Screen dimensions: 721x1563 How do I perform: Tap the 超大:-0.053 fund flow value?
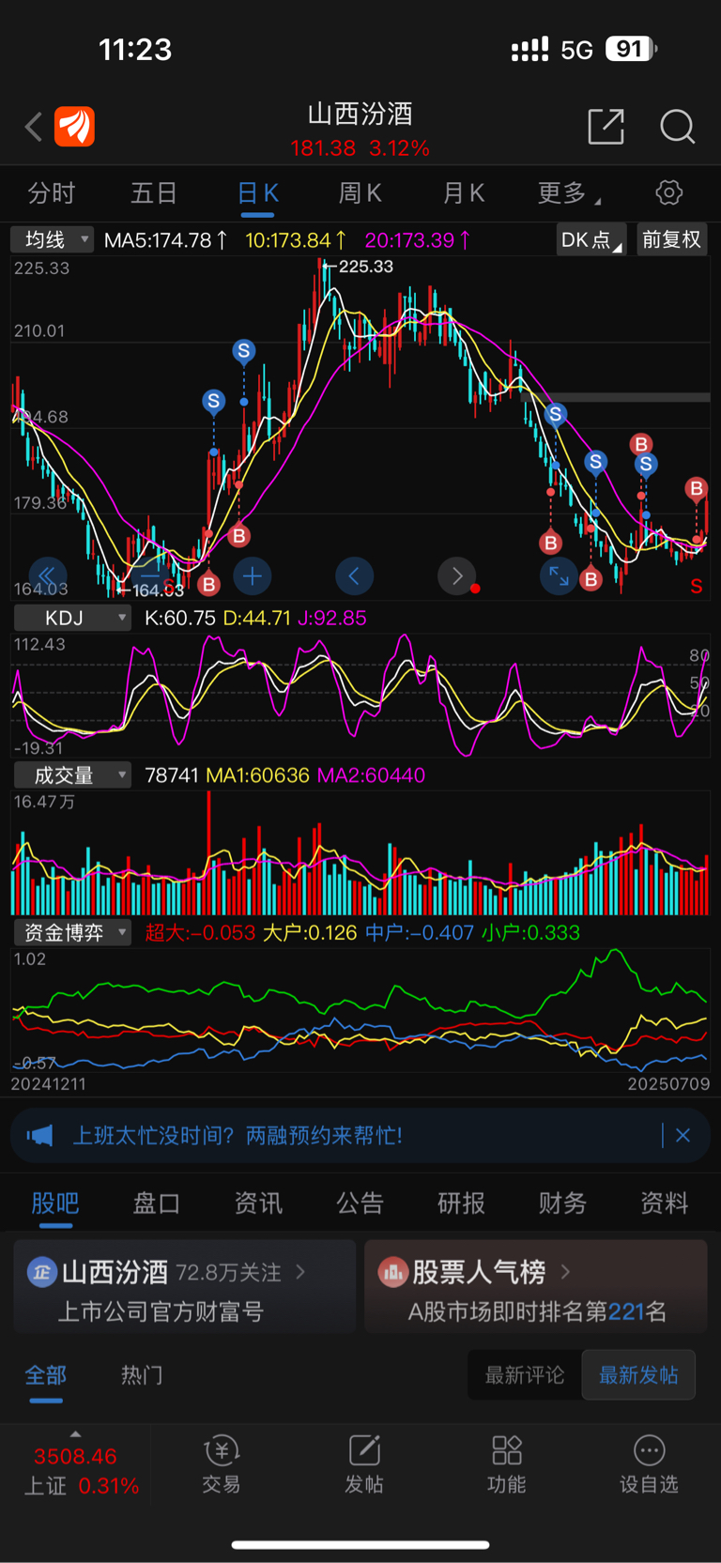[x=200, y=932]
